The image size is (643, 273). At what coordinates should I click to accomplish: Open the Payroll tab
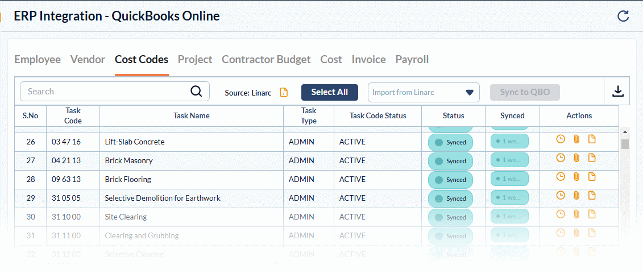pyautogui.click(x=412, y=59)
